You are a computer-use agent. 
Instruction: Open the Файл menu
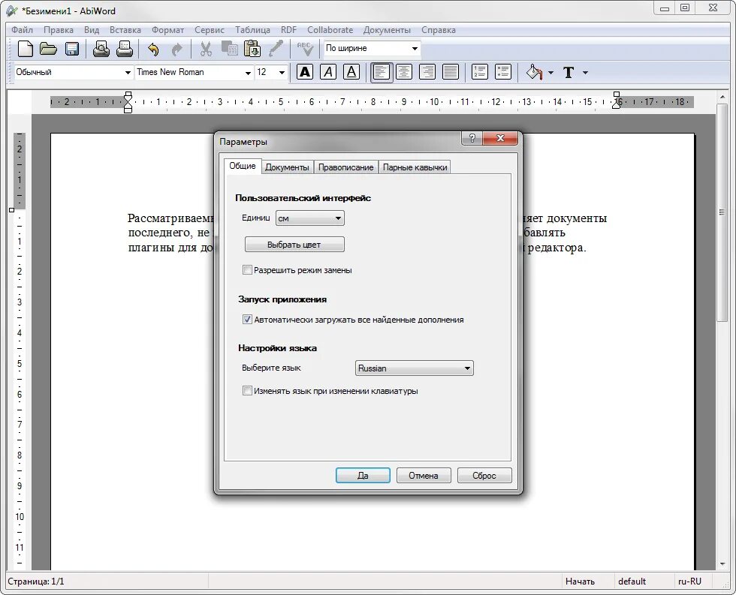pos(22,30)
